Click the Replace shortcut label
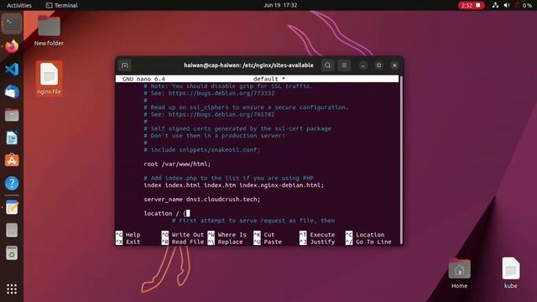The image size is (537, 302). point(226,242)
